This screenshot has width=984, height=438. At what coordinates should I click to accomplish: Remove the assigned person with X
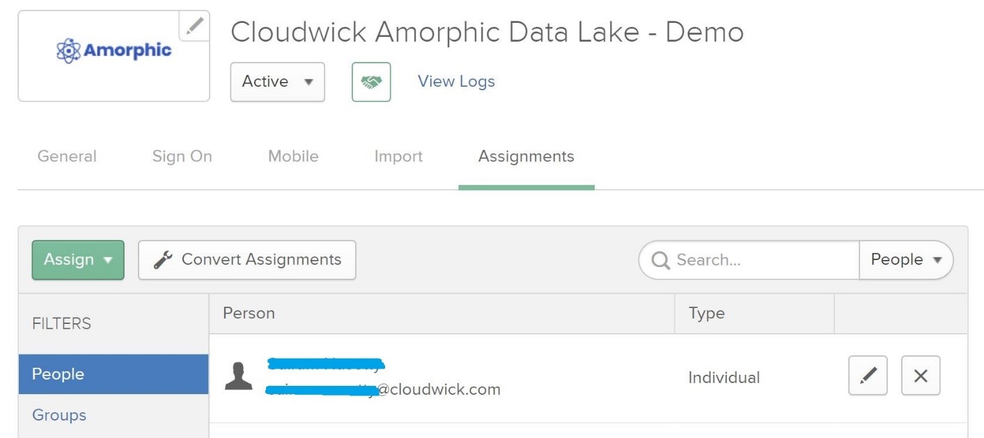(921, 375)
